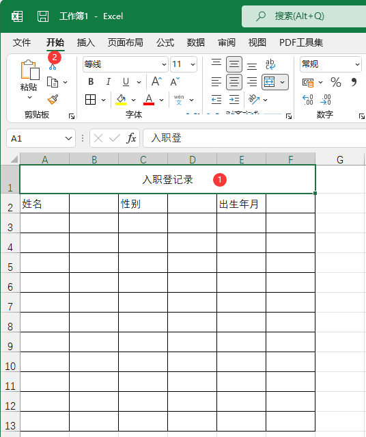Click the Percent Style icon
366x437 pixels.
coord(336,82)
